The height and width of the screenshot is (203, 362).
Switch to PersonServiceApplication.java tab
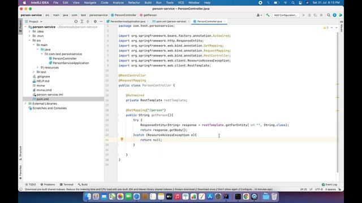[x=128, y=21]
